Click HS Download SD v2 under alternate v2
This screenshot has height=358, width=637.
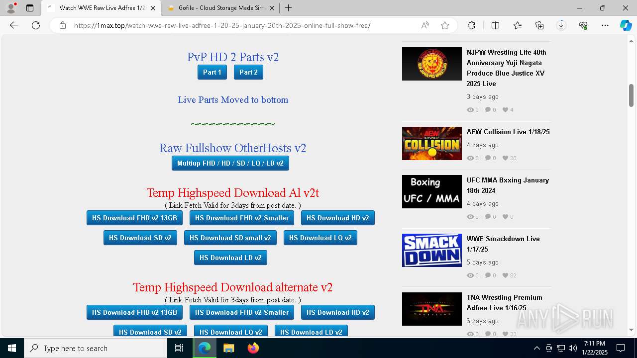[x=150, y=331]
